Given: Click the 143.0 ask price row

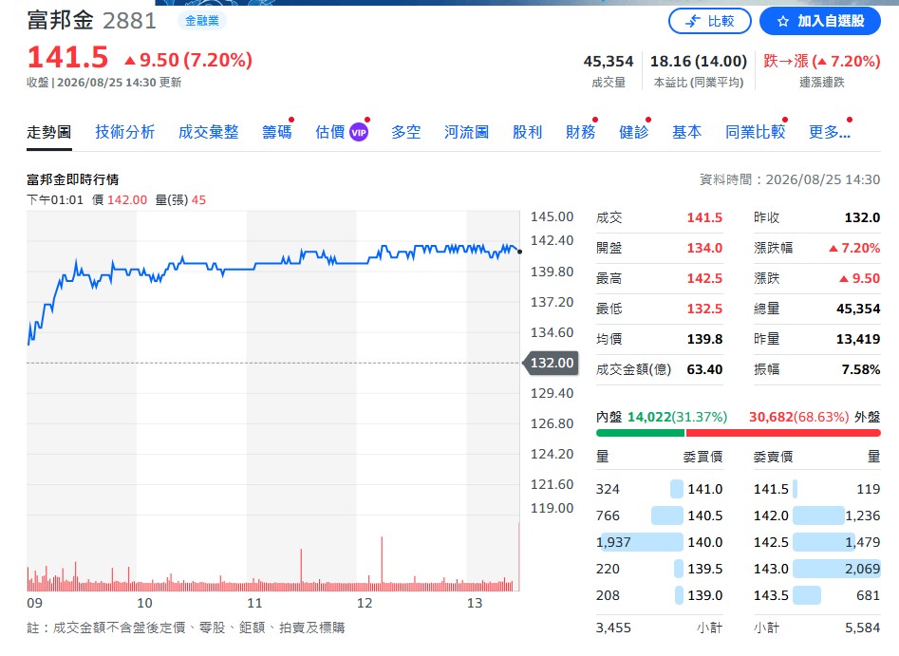Looking at the screenshot, I should tap(816, 569).
